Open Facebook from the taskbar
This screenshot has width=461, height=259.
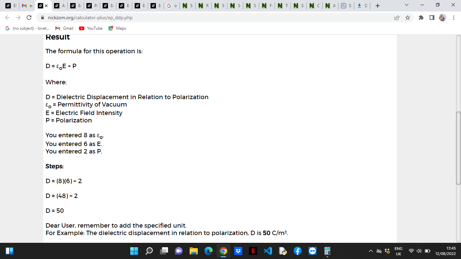point(297,251)
